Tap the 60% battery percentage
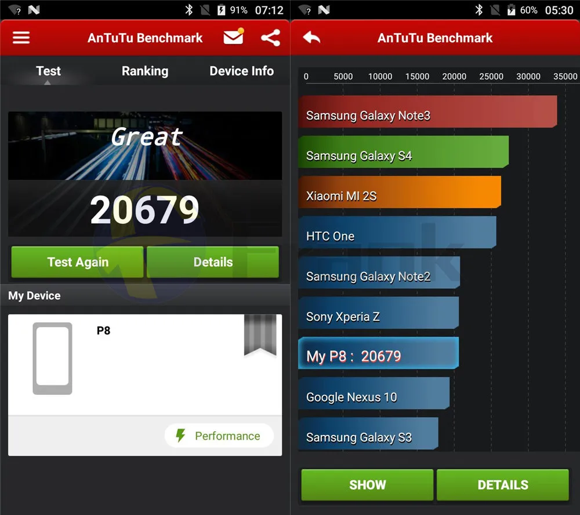 click(529, 10)
